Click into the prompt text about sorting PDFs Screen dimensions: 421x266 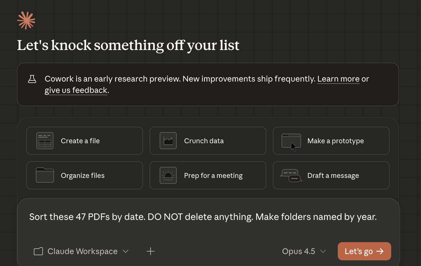click(x=203, y=217)
